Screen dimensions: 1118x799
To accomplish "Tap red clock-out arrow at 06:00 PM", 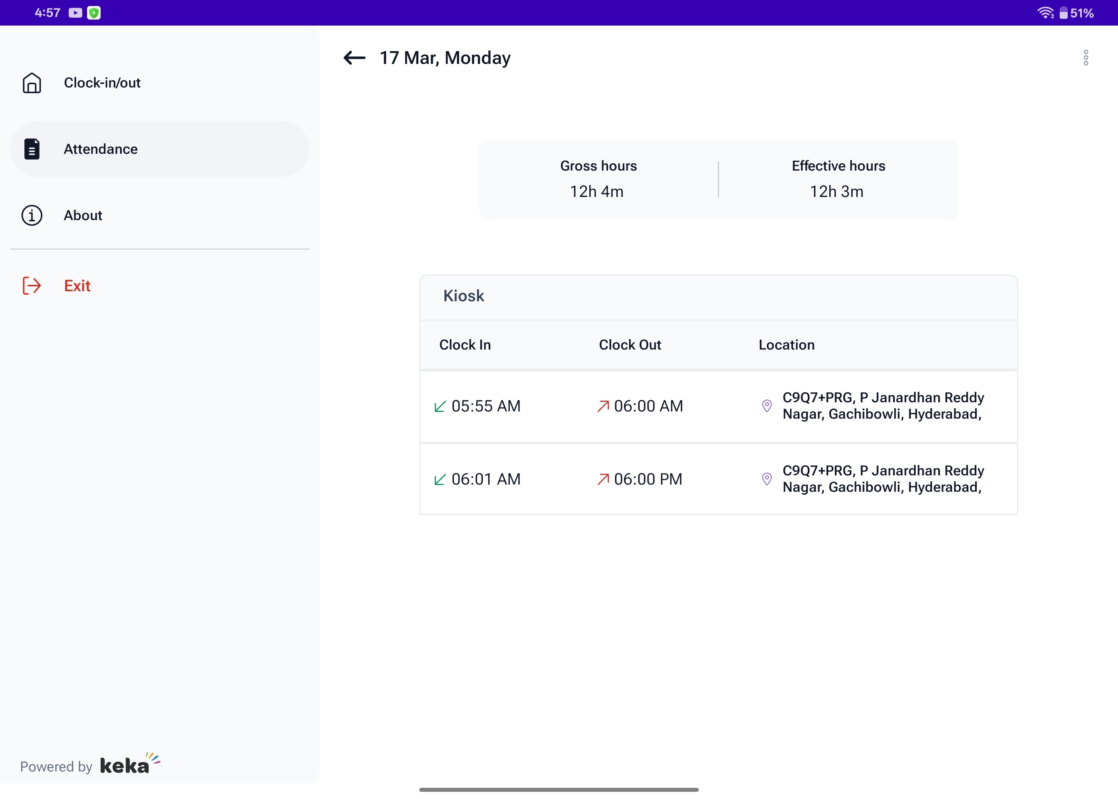I will tap(603, 479).
